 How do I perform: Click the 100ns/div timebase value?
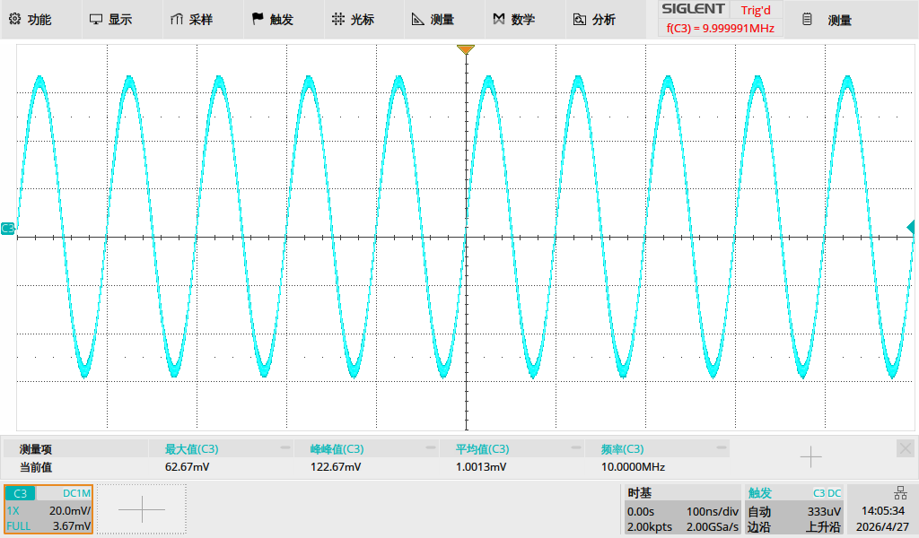click(712, 511)
